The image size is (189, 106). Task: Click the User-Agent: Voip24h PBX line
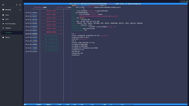click(81, 20)
